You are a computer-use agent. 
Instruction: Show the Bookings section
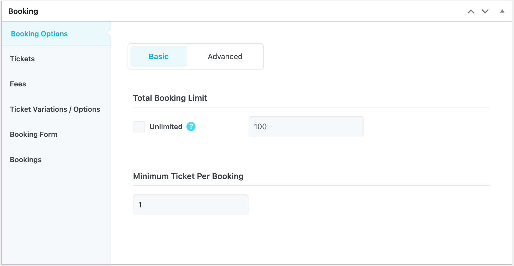pos(26,160)
